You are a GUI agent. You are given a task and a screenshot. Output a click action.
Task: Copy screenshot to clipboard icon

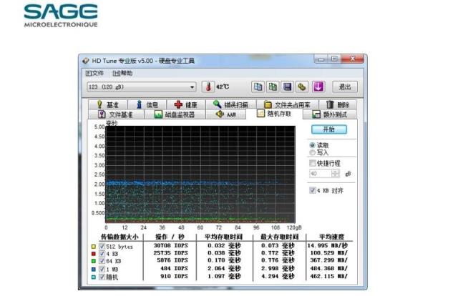[273, 87]
